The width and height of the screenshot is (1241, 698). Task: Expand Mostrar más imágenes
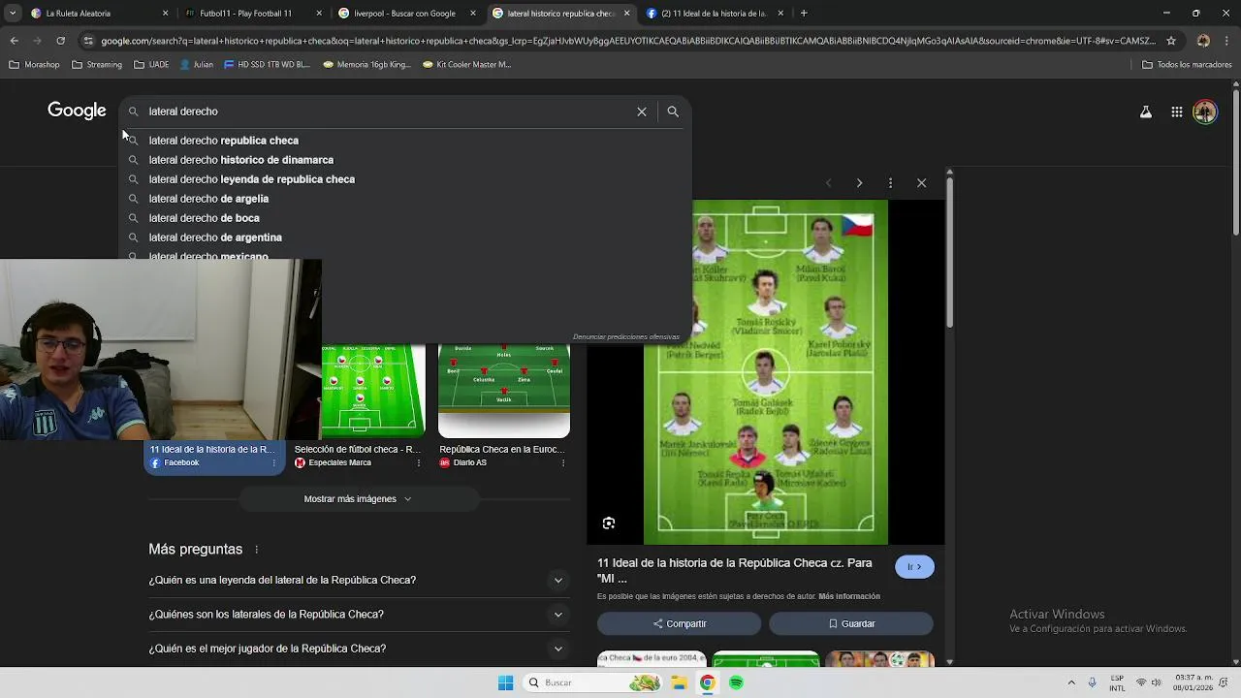click(x=358, y=499)
